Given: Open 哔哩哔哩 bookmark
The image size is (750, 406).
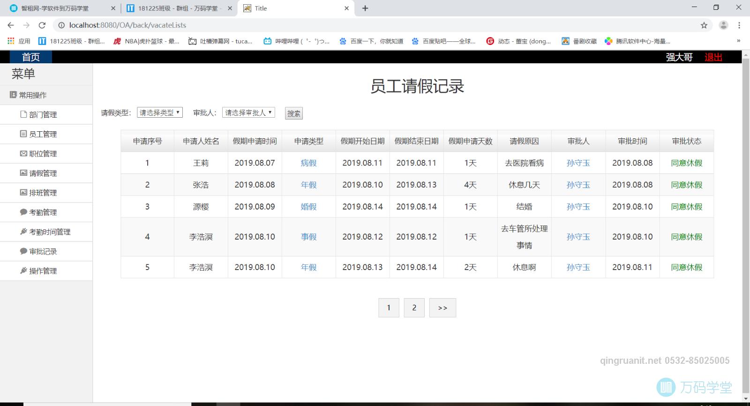Looking at the screenshot, I should [297, 41].
